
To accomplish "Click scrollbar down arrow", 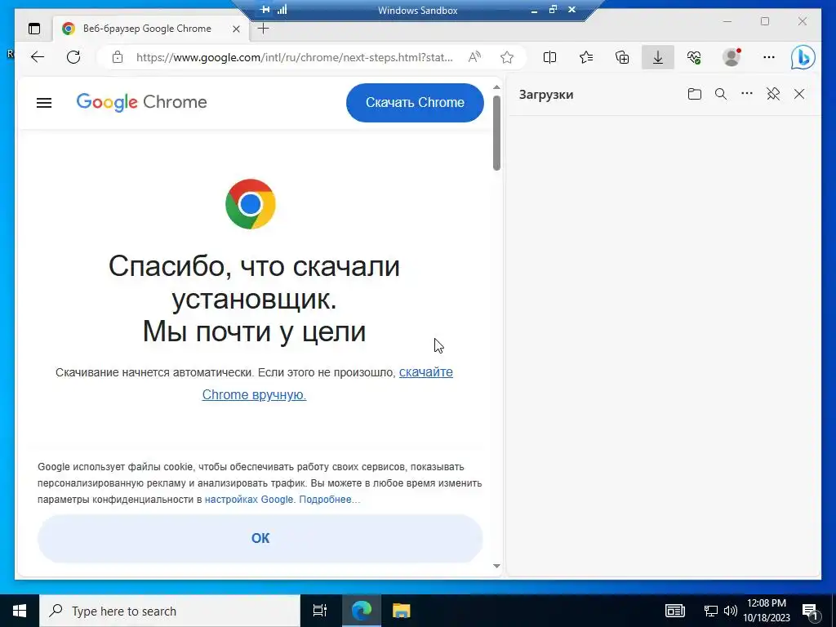I will pyautogui.click(x=497, y=567).
